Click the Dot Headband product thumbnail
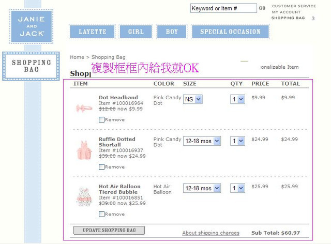331x244 pixels. [84, 108]
